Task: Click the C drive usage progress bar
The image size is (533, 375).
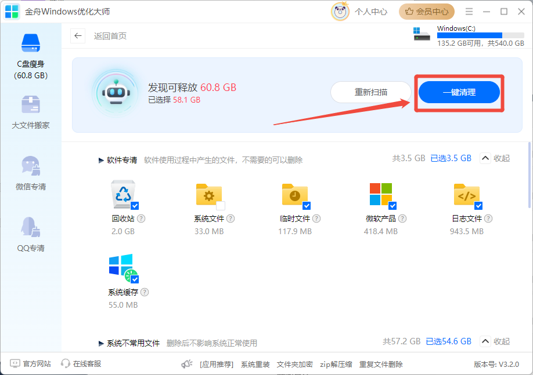Action: click(481, 35)
